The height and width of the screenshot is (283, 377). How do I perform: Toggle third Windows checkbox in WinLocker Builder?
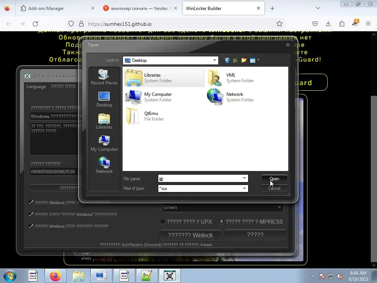click(31, 226)
